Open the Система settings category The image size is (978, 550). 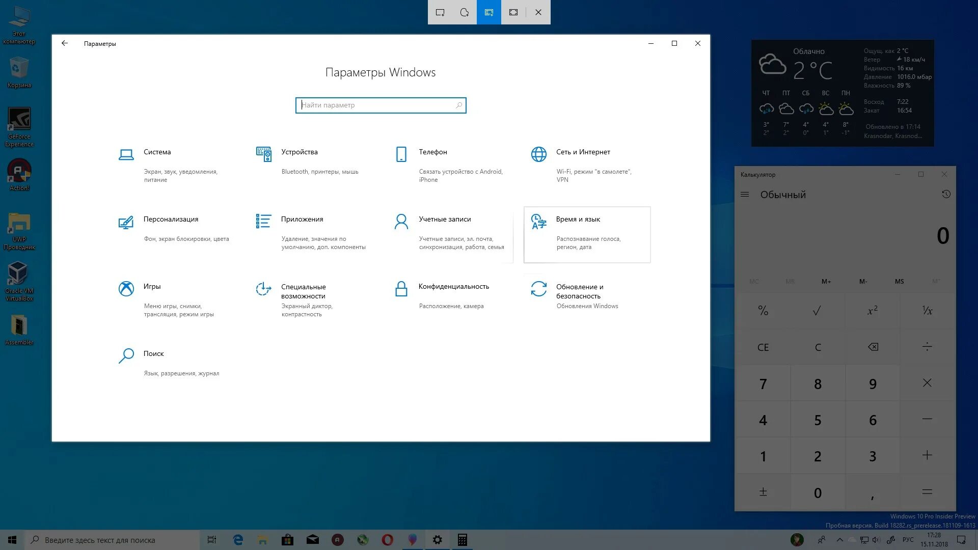click(157, 152)
